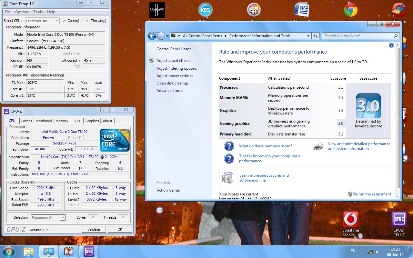This screenshot has height=258, width=413.
Task: Click 'What do these numbers mean?' link
Action: [266, 146]
